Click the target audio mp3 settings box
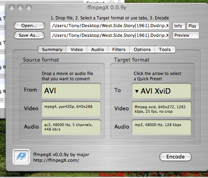Viewport: 208px width, 178px height. 161,127
